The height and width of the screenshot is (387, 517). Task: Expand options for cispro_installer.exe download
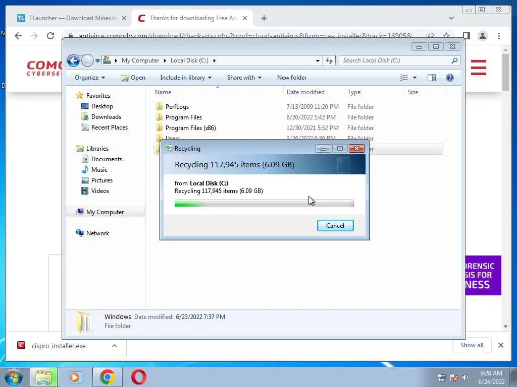pos(115,346)
